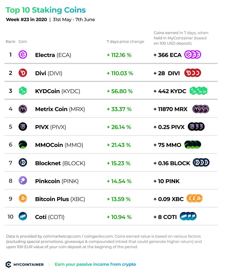Open the Earn your passive income link
The height and width of the screenshot is (277, 225).
[95, 264]
